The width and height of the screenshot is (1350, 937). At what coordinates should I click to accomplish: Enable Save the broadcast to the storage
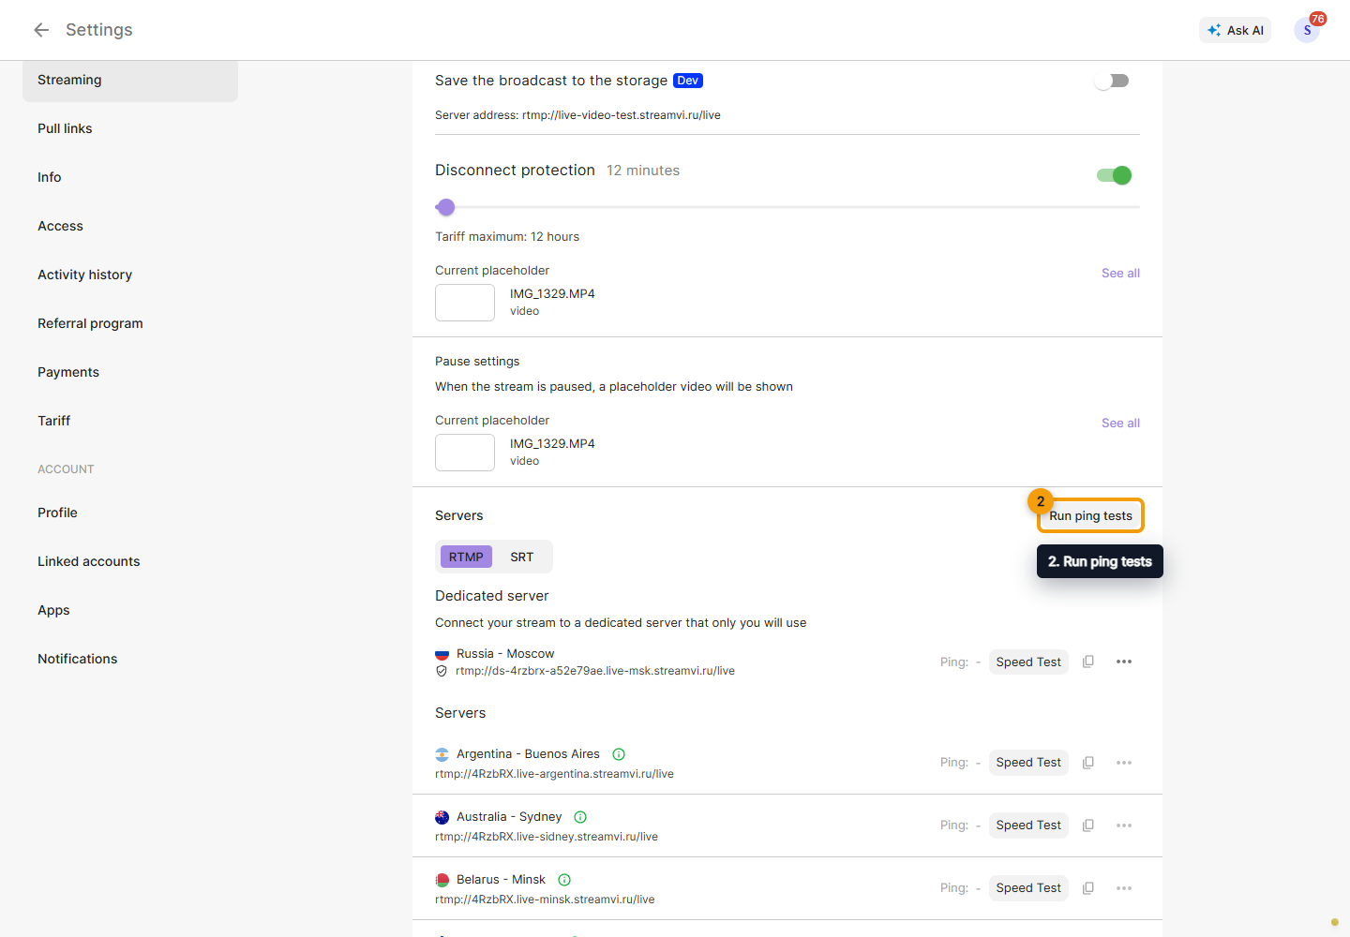[1112, 81]
